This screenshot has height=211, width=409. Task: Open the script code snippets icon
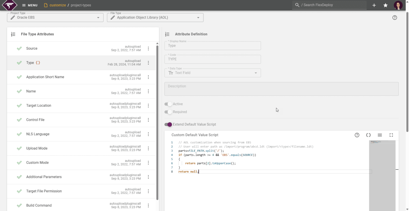point(368,135)
